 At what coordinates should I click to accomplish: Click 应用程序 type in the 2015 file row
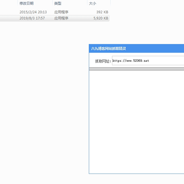coord(61,12)
